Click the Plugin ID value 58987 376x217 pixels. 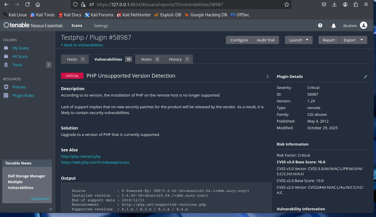(x=313, y=94)
